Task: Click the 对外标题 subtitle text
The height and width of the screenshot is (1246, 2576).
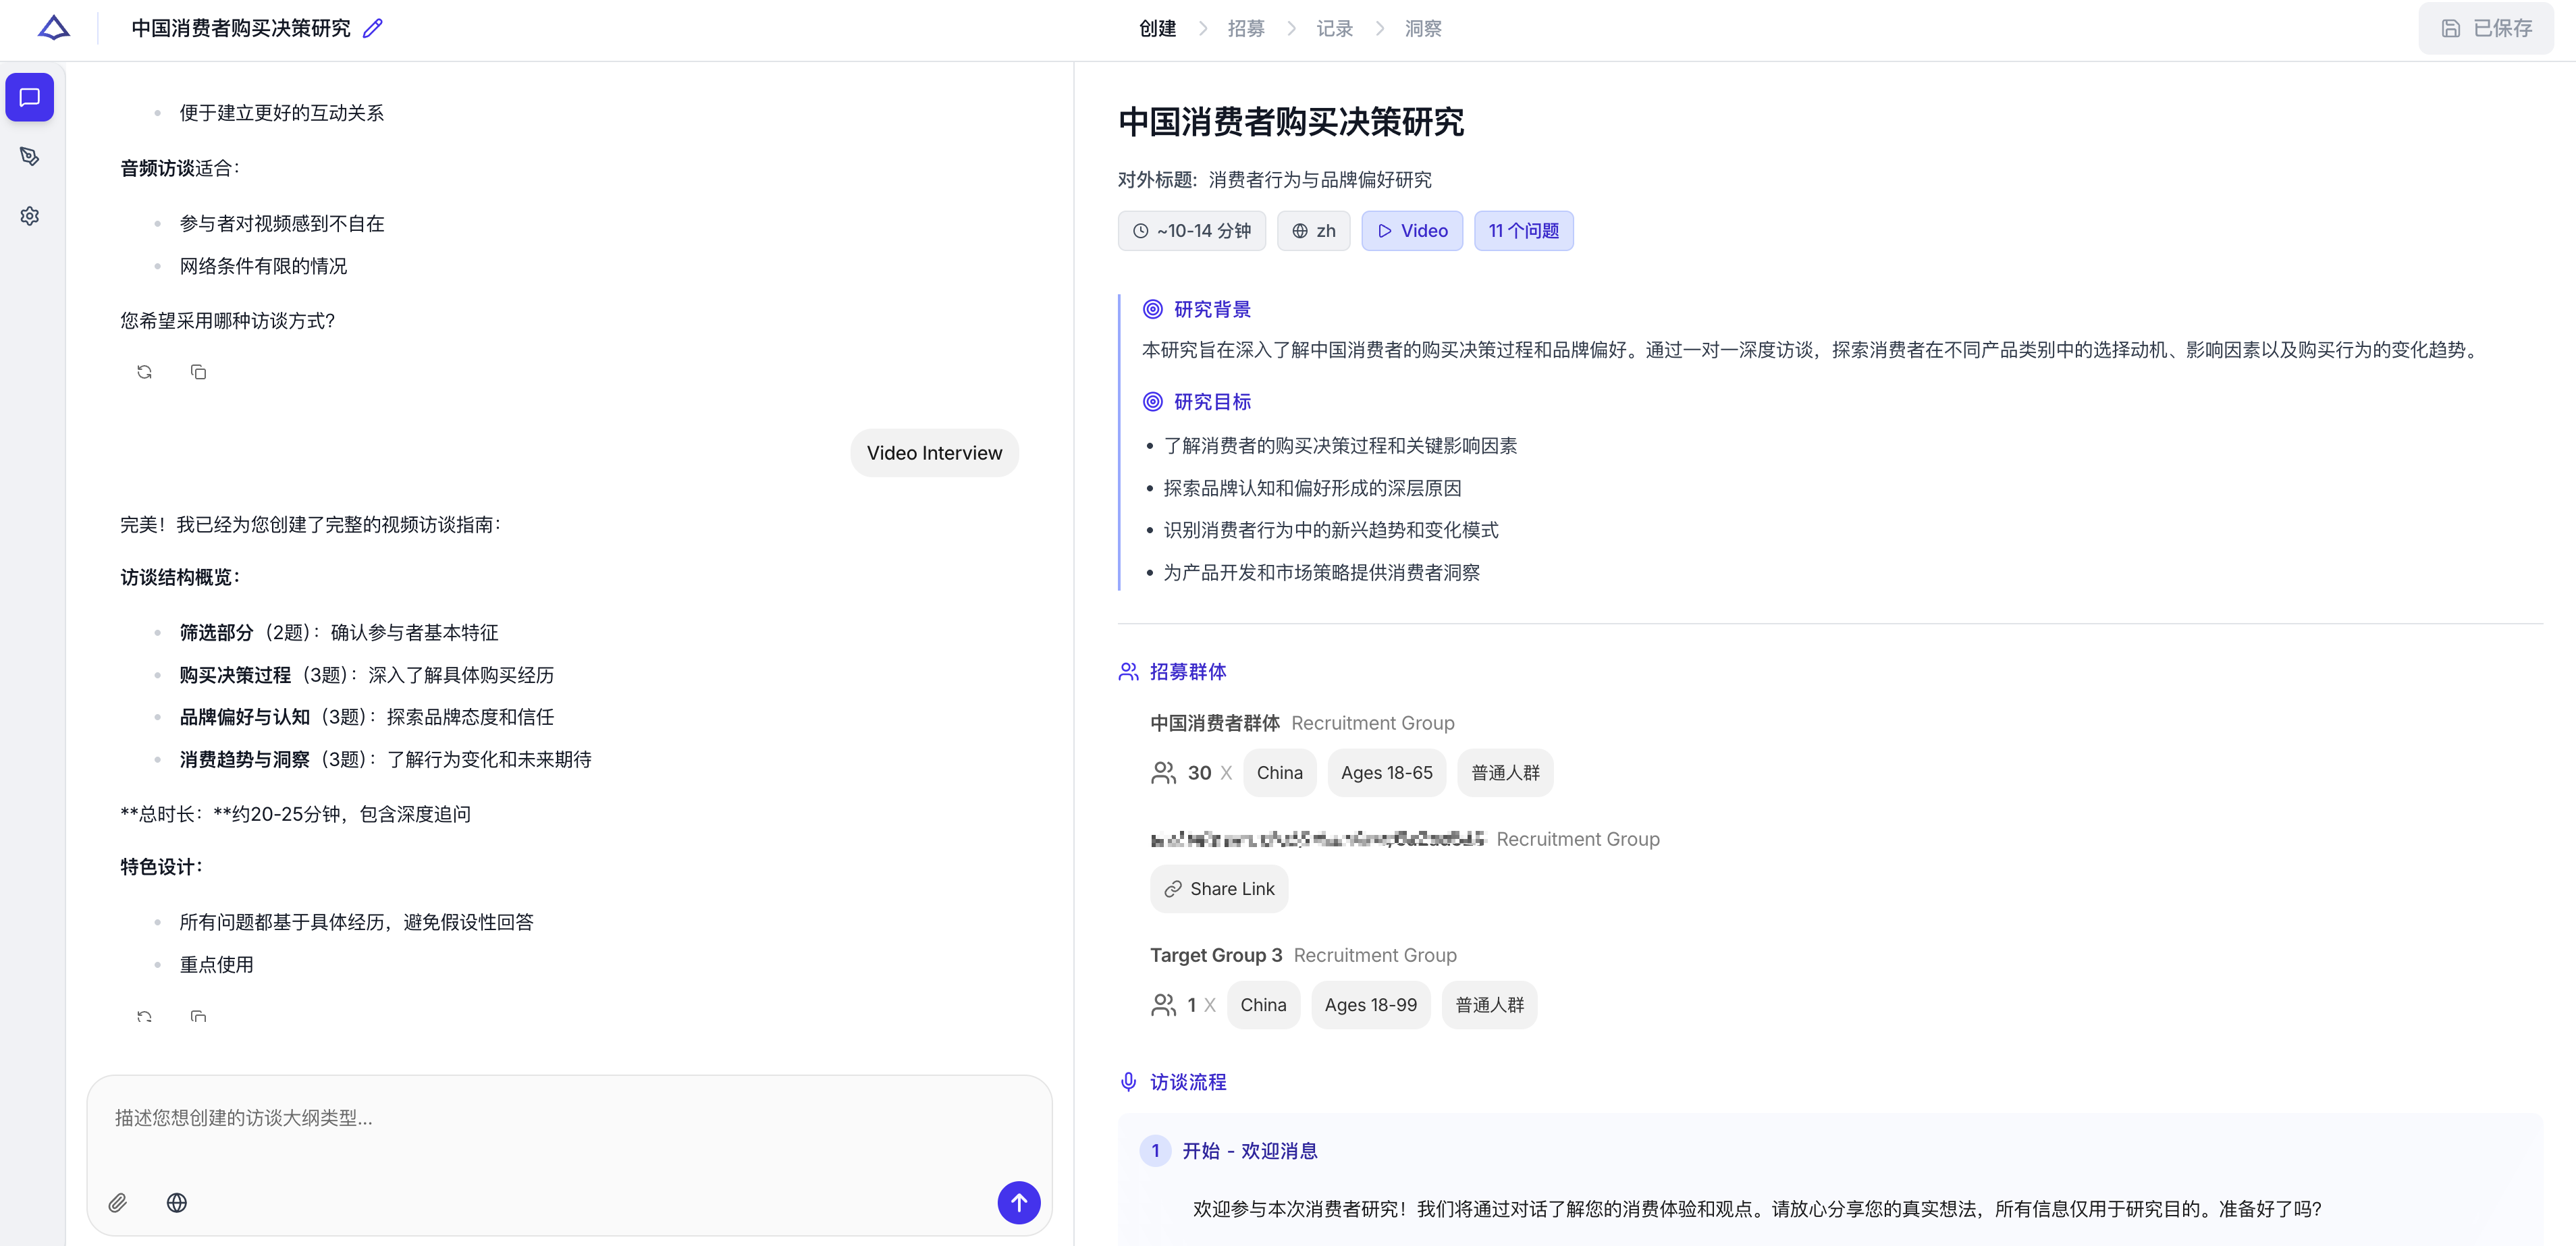Action: pos(1274,180)
